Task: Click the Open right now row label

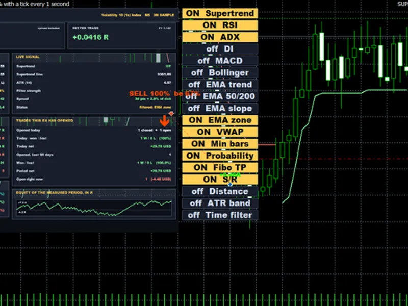Action: pyautogui.click(x=30, y=179)
